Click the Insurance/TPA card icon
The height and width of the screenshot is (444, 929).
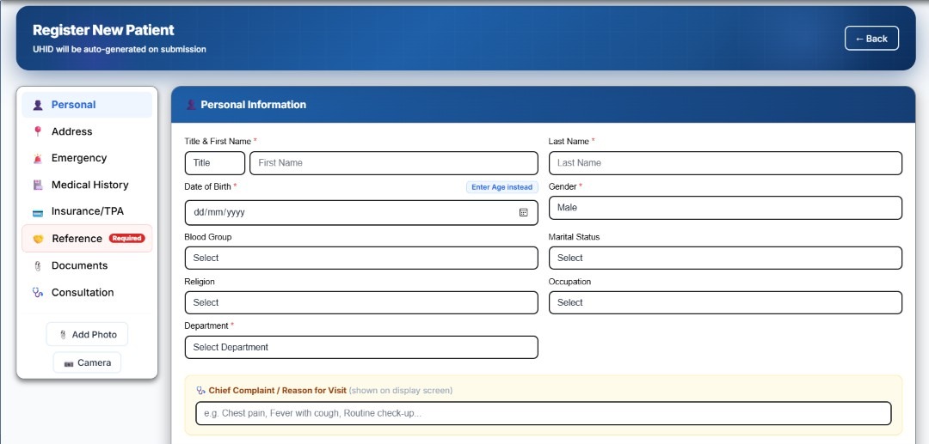pos(38,212)
